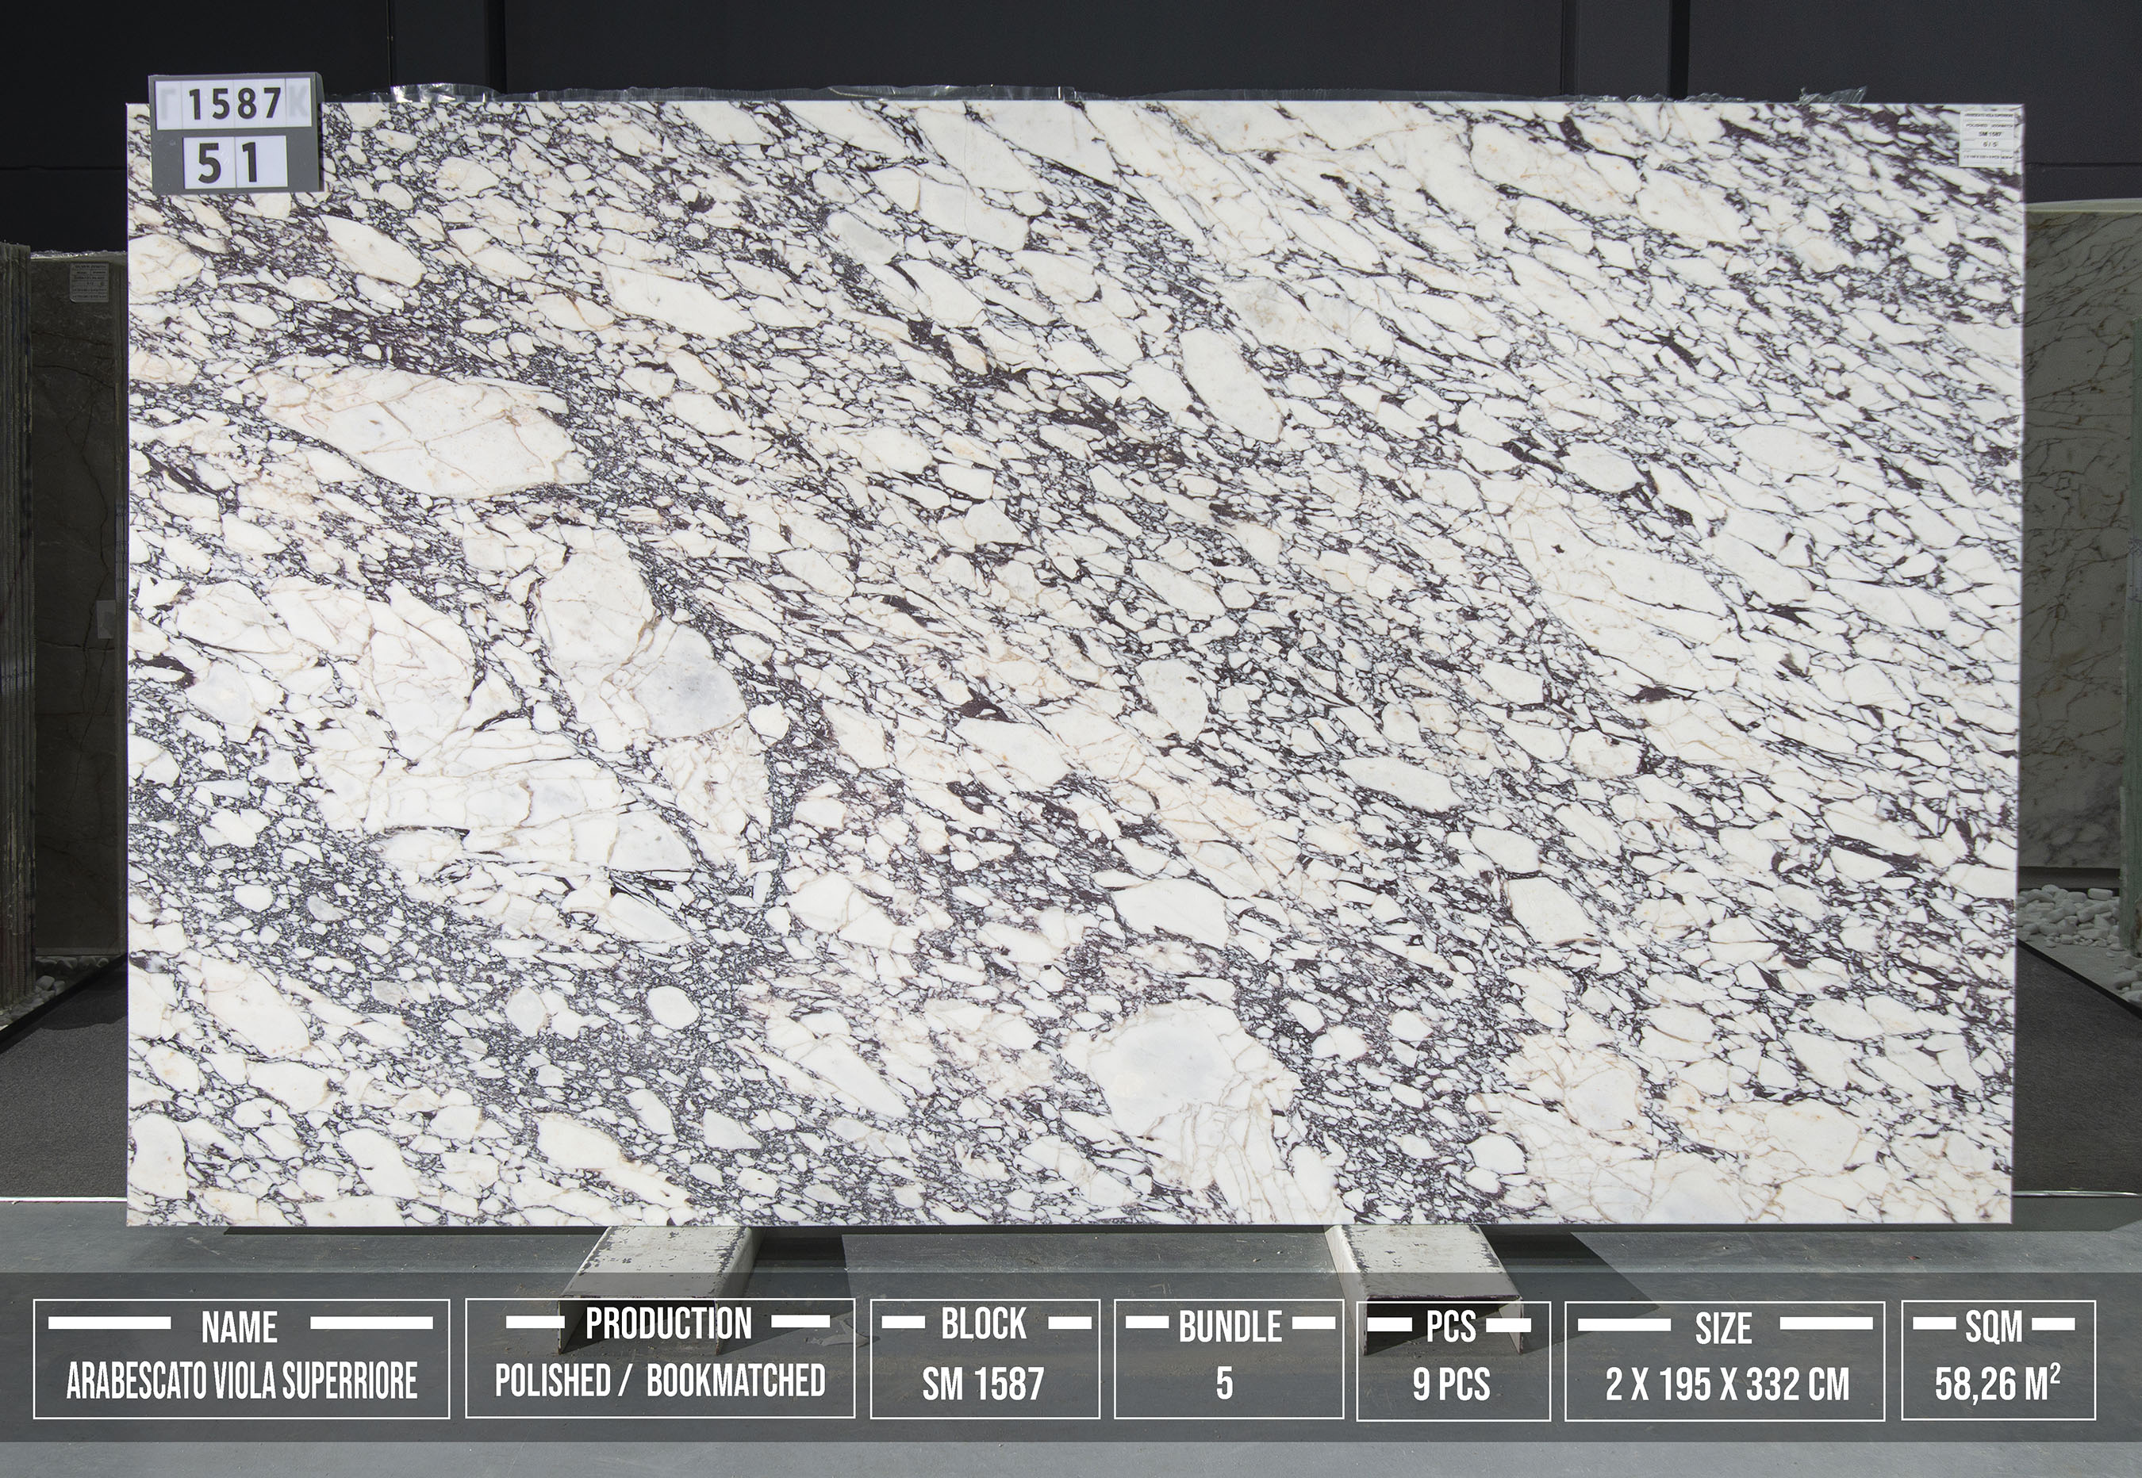Click the BUNDLE header label

1230,1327
